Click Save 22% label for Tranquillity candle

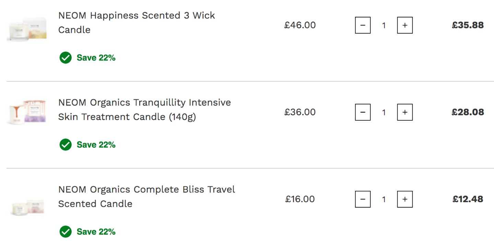[x=96, y=145]
